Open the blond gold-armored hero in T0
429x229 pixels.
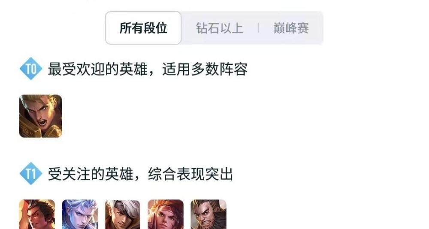tap(40, 116)
